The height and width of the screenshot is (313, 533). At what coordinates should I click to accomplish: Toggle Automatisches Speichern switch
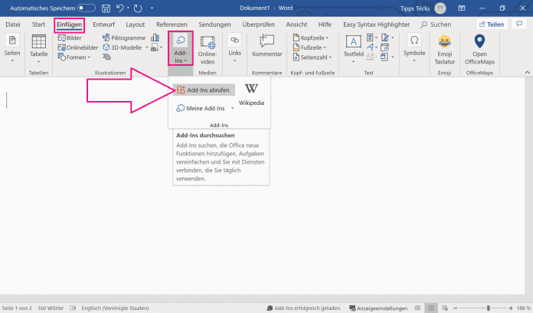click(x=87, y=8)
